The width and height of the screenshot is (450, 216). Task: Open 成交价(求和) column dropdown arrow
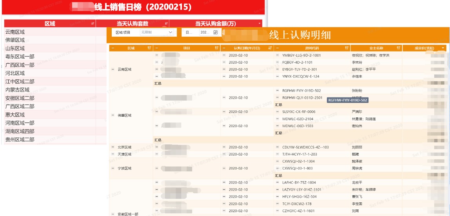443,48
